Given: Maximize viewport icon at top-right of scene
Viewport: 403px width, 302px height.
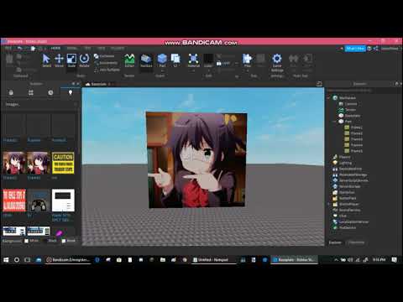Looking at the screenshot, I should pos(319,84).
